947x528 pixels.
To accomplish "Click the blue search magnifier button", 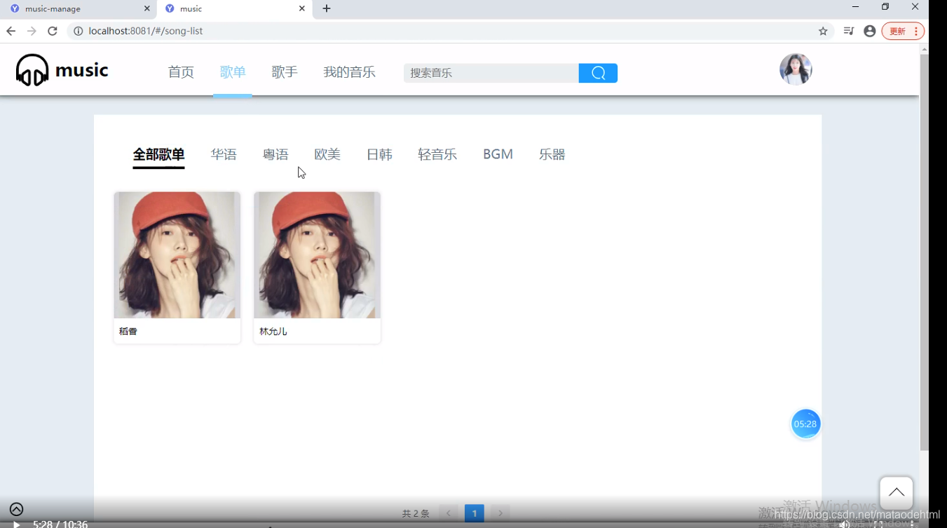I will (597, 72).
